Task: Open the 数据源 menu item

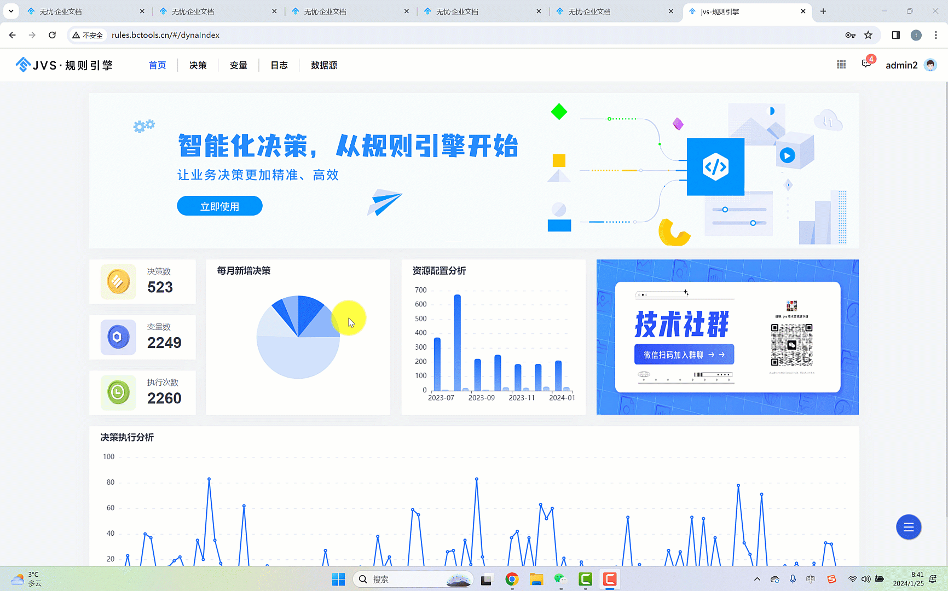Action: (324, 65)
